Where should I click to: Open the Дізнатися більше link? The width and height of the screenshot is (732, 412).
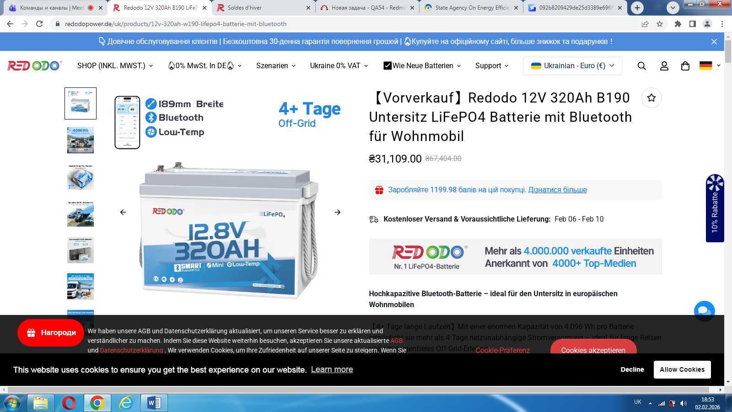pyautogui.click(x=558, y=190)
